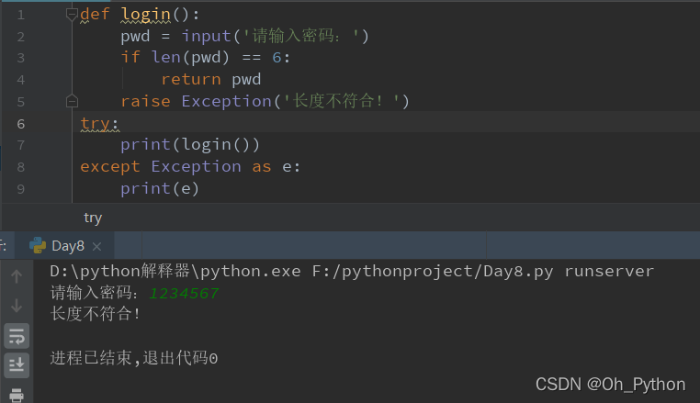Toggle soft-wrap in run console
This screenshot has height=403, width=700.
click(17, 336)
